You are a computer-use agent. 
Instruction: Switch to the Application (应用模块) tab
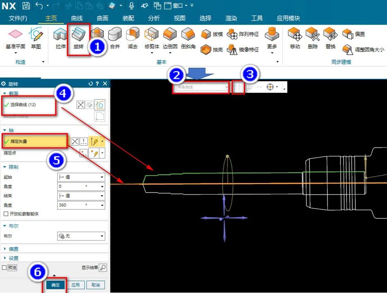[288, 18]
